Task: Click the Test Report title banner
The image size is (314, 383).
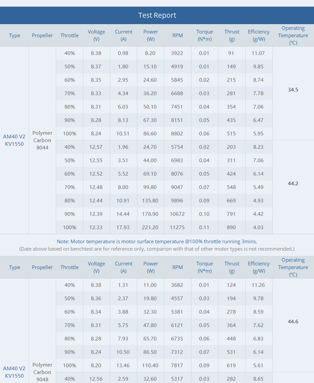Action: pos(157,15)
